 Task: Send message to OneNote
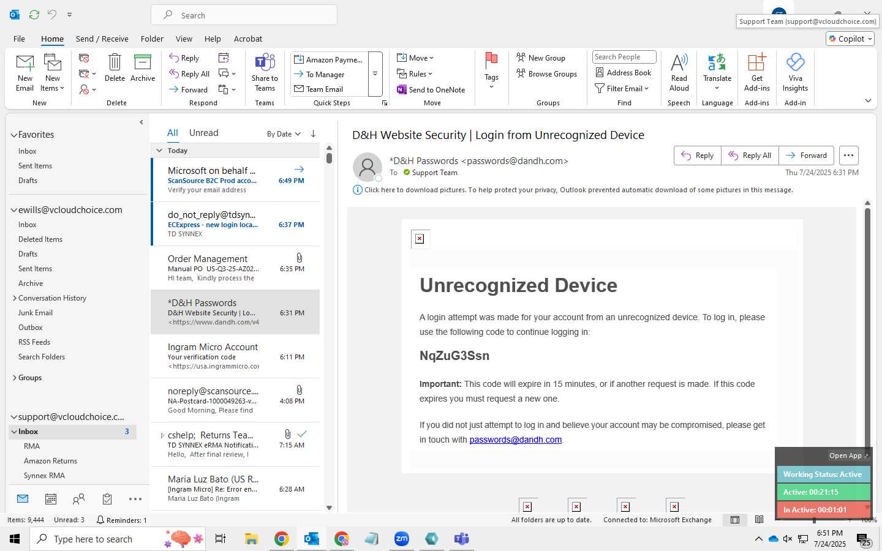click(431, 89)
